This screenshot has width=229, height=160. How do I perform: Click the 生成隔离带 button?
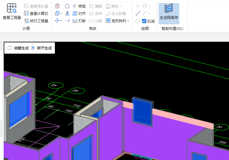pyautogui.click(x=169, y=13)
